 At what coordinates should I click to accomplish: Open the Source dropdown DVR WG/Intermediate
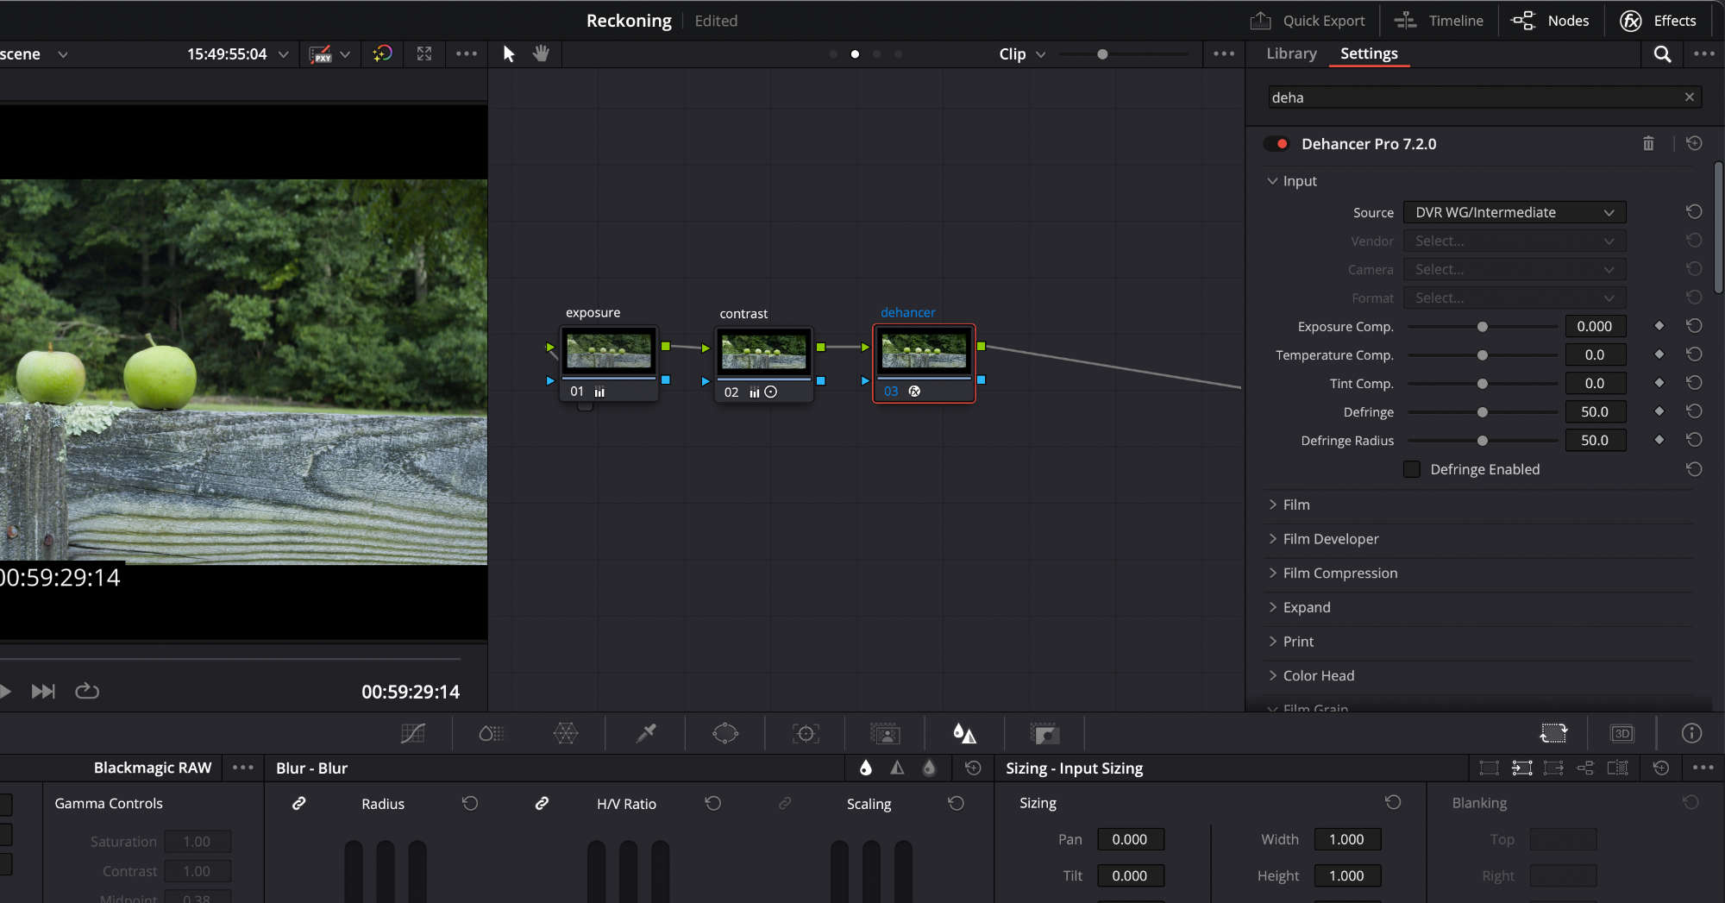tap(1515, 212)
